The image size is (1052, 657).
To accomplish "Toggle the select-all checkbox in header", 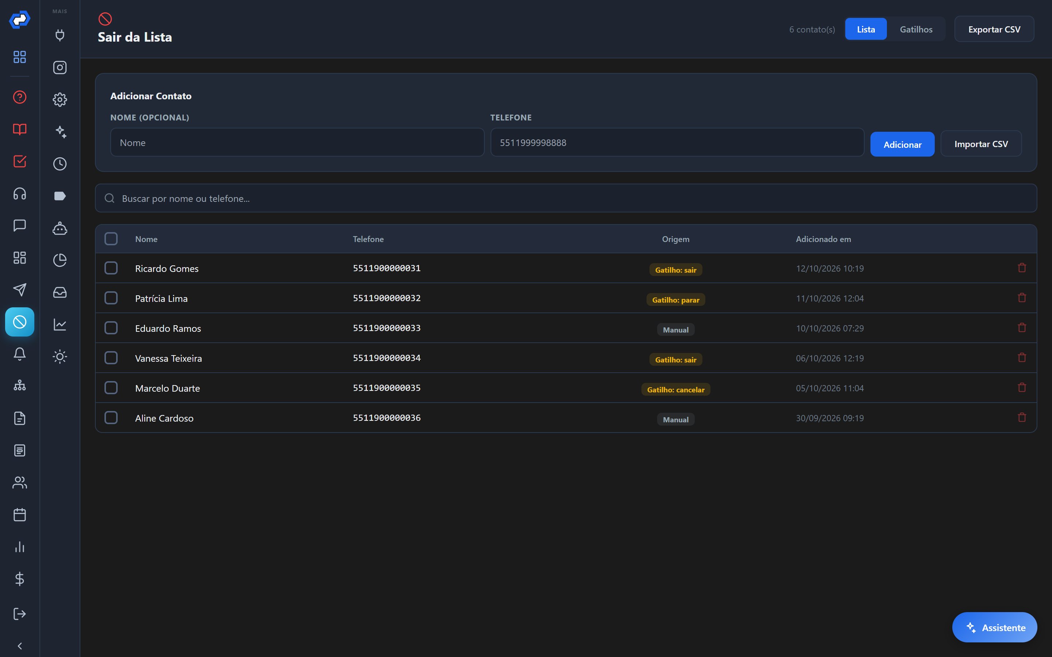I will [111, 239].
